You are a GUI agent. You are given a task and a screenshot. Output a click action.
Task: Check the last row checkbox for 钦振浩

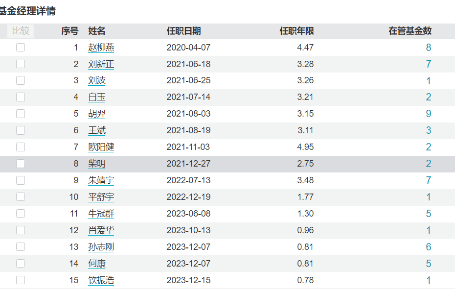[x=20, y=280]
